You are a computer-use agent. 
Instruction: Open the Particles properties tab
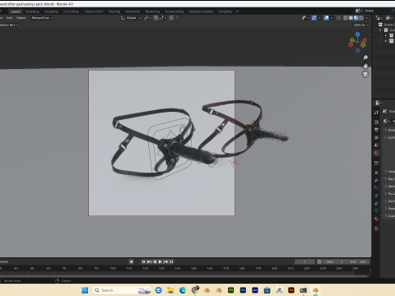(376, 187)
